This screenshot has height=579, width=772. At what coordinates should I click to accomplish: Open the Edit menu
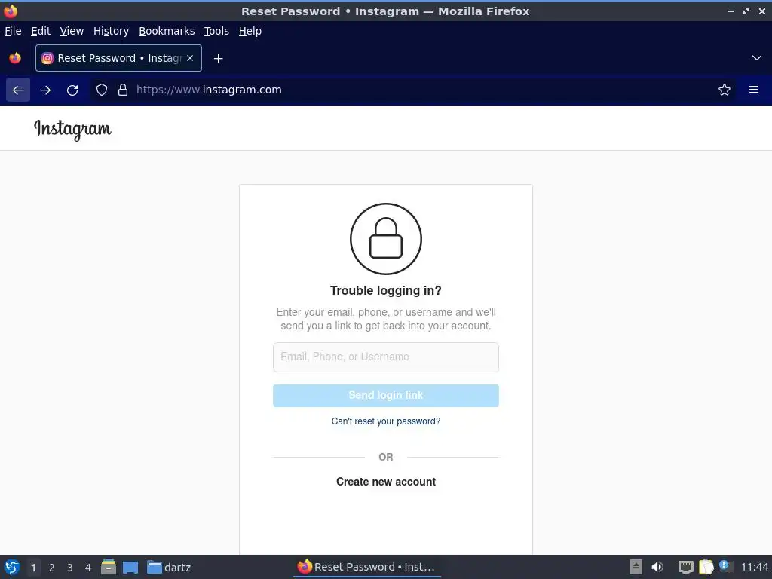click(41, 31)
